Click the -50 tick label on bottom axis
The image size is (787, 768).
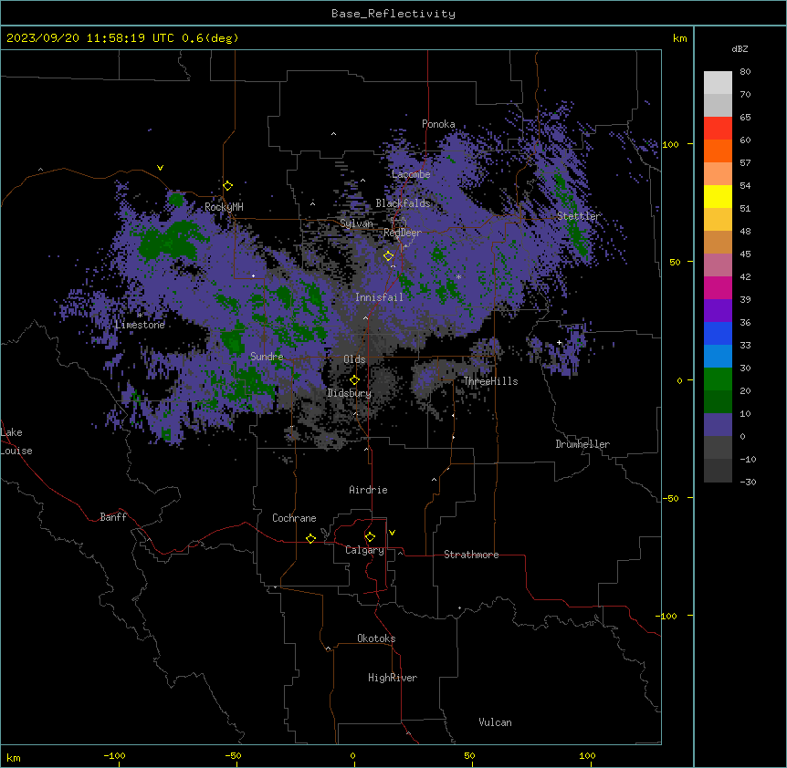tap(233, 755)
